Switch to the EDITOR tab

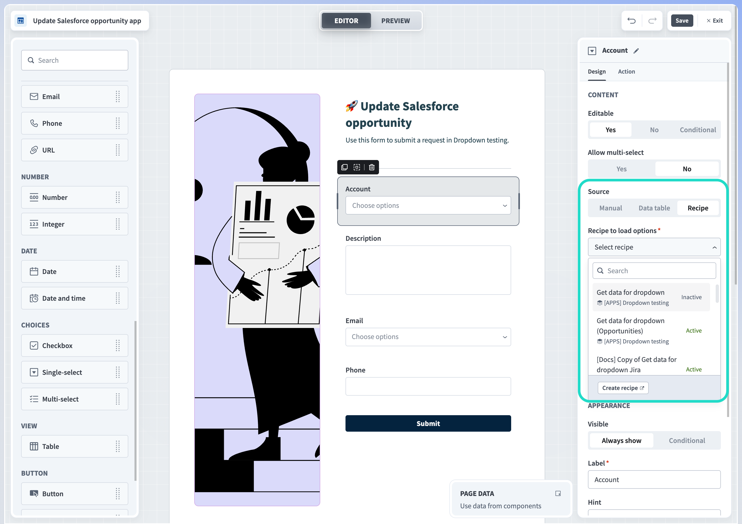point(346,21)
